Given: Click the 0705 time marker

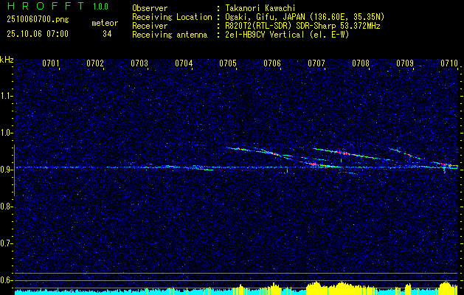Looking at the screenshot, I should 228,63.
